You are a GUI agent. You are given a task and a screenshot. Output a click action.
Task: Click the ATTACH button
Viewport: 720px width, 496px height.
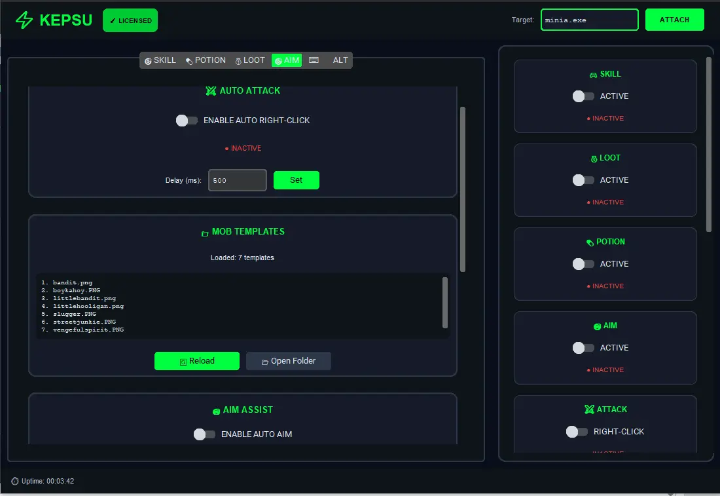[x=675, y=20]
